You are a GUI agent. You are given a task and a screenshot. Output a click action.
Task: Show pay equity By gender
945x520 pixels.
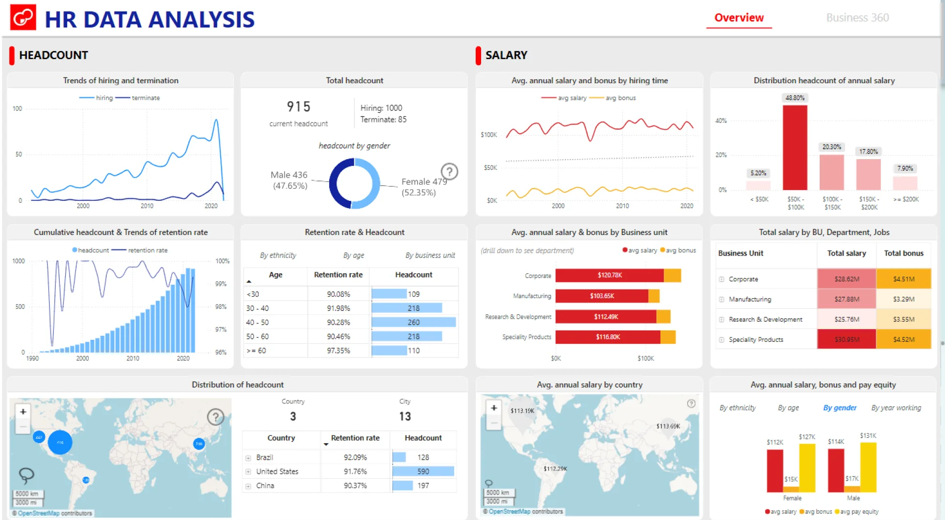(840, 407)
